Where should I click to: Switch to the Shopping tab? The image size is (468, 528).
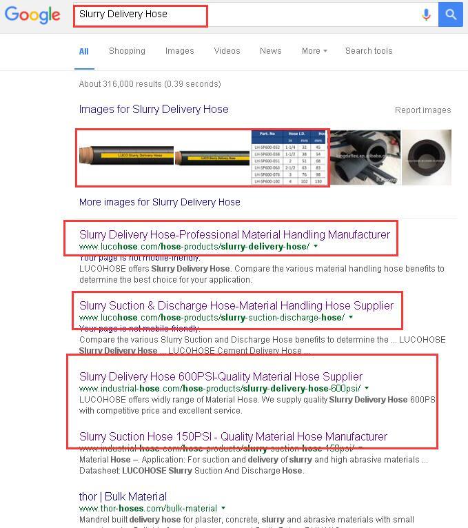[x=127, y=51]
